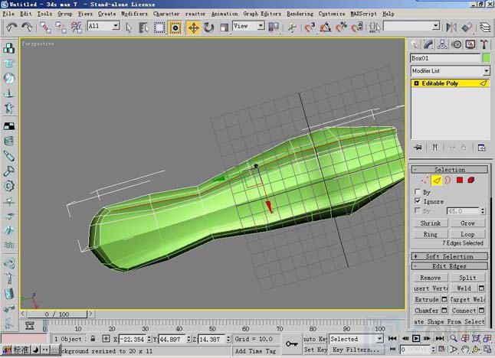
Task: Collapse the Edit Edges rollout
Action: (450, 266)
